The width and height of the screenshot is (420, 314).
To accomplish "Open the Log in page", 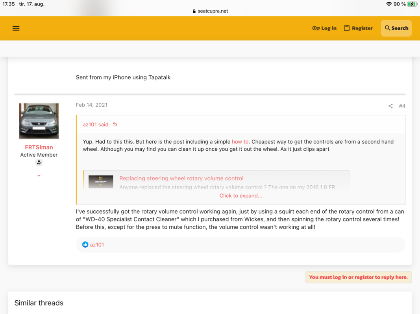I will pyautogui.click(x=324, y=28).
